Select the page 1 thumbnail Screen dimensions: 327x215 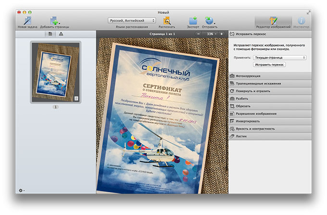(x=55, y=72)
